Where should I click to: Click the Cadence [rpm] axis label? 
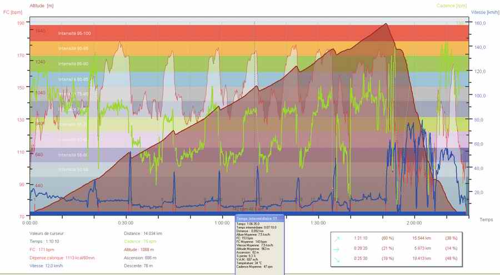(x=453, y=6)
